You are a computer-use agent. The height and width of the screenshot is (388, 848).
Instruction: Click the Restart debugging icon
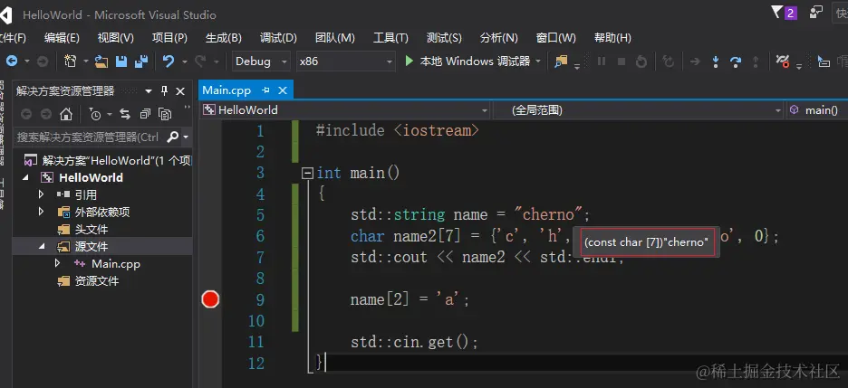click(x=641, y=62)
